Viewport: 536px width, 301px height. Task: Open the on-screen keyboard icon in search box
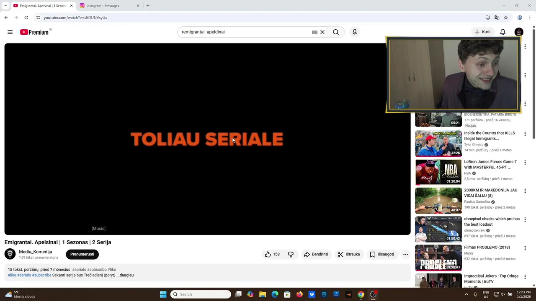pyautogui.click(x=314, y=32)
